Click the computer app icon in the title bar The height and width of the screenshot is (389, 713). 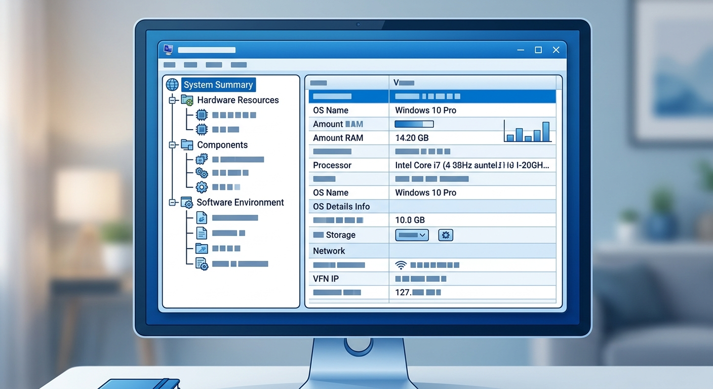pyautogui.click(x=168, y=50)
